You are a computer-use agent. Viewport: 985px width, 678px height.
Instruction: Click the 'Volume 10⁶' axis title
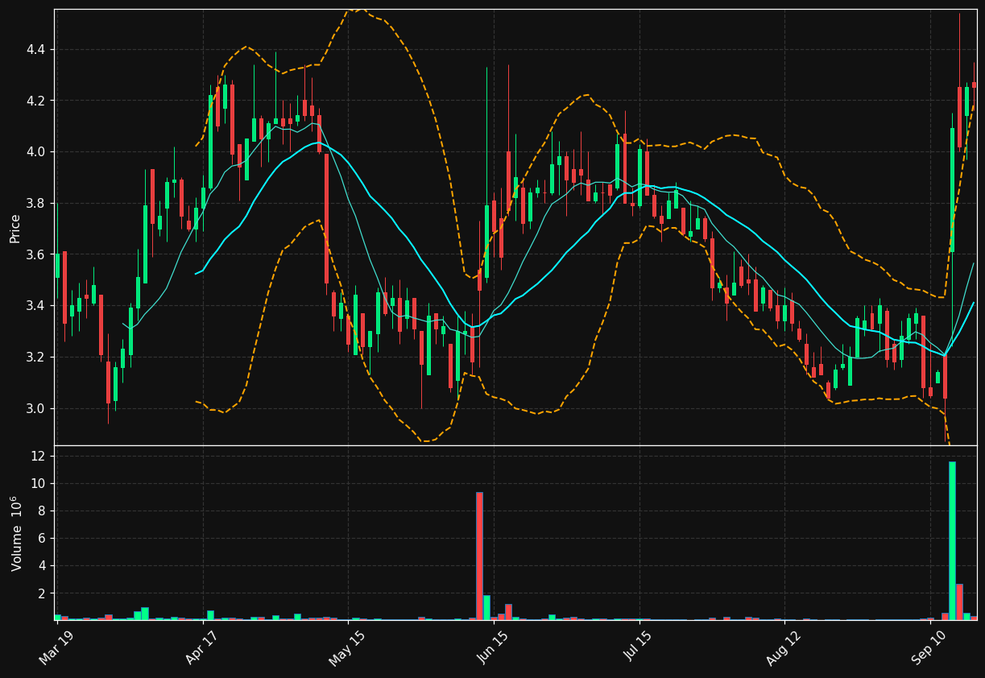tap(15, 533)
